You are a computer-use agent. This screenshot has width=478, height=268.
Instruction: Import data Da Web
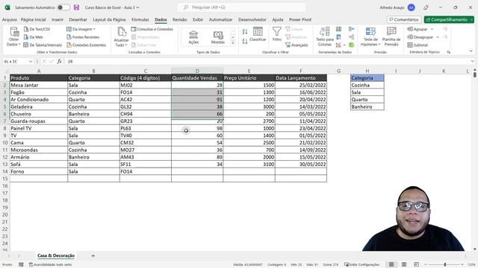pyautogui.click(x=33, y=37)
